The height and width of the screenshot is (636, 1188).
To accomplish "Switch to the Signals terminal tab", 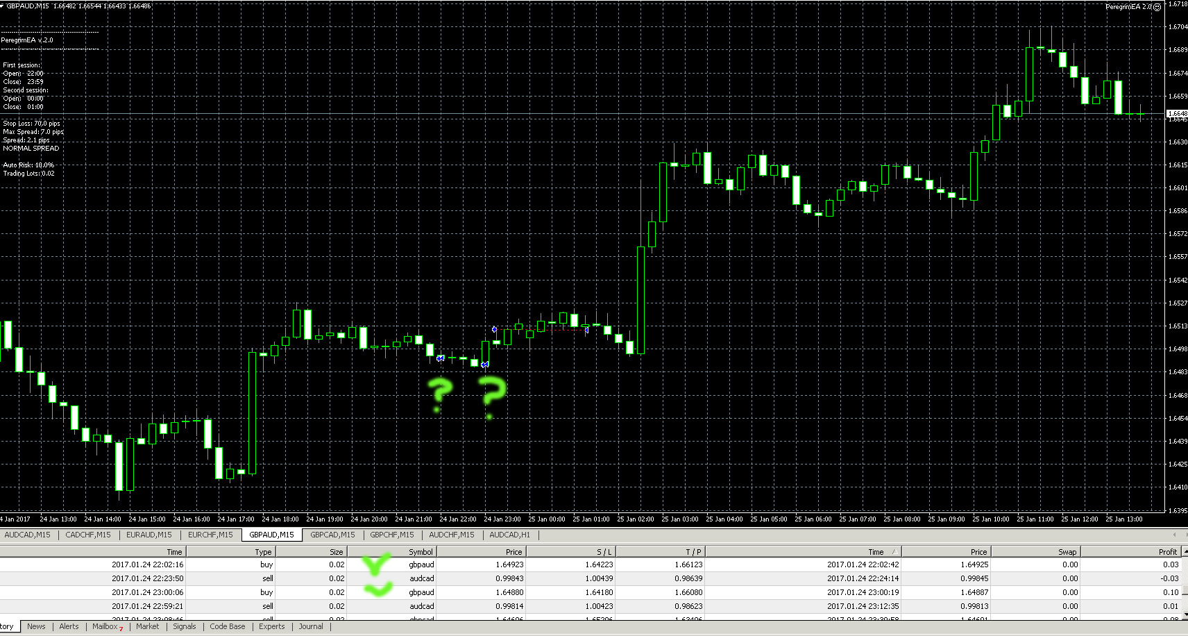I will tap(185, 626).
